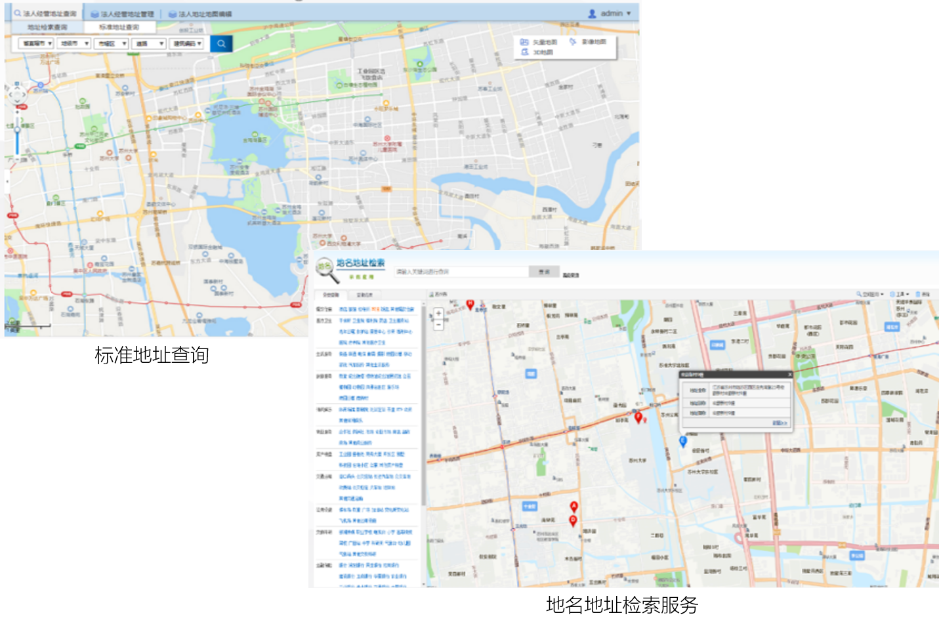
Task: Pan map using the compass control
Action: [x=17, y=94]
